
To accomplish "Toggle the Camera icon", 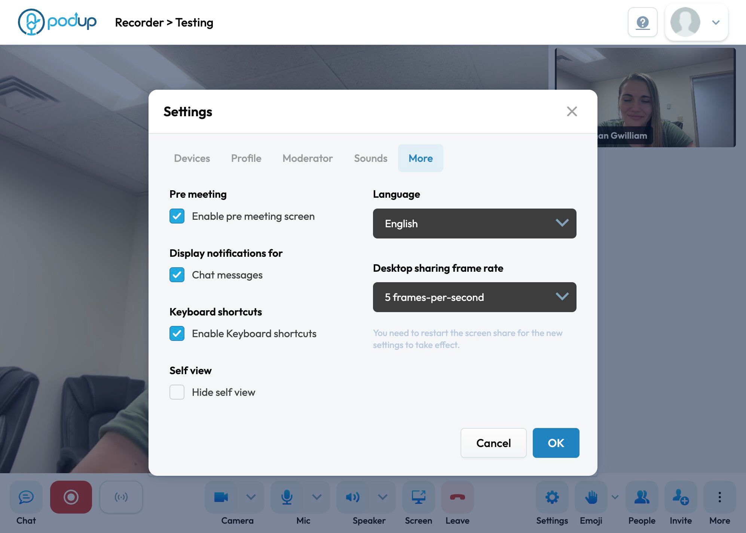I will click(x=221, y=497).
